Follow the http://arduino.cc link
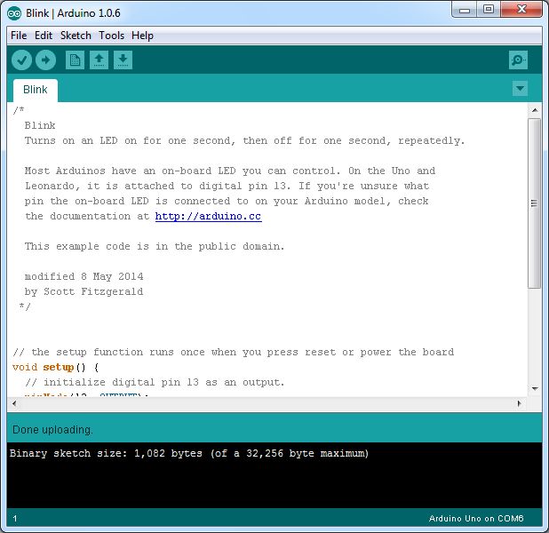The height and width of the screenshot is (533, 549). pyautogui.click(x=209, y=217)
